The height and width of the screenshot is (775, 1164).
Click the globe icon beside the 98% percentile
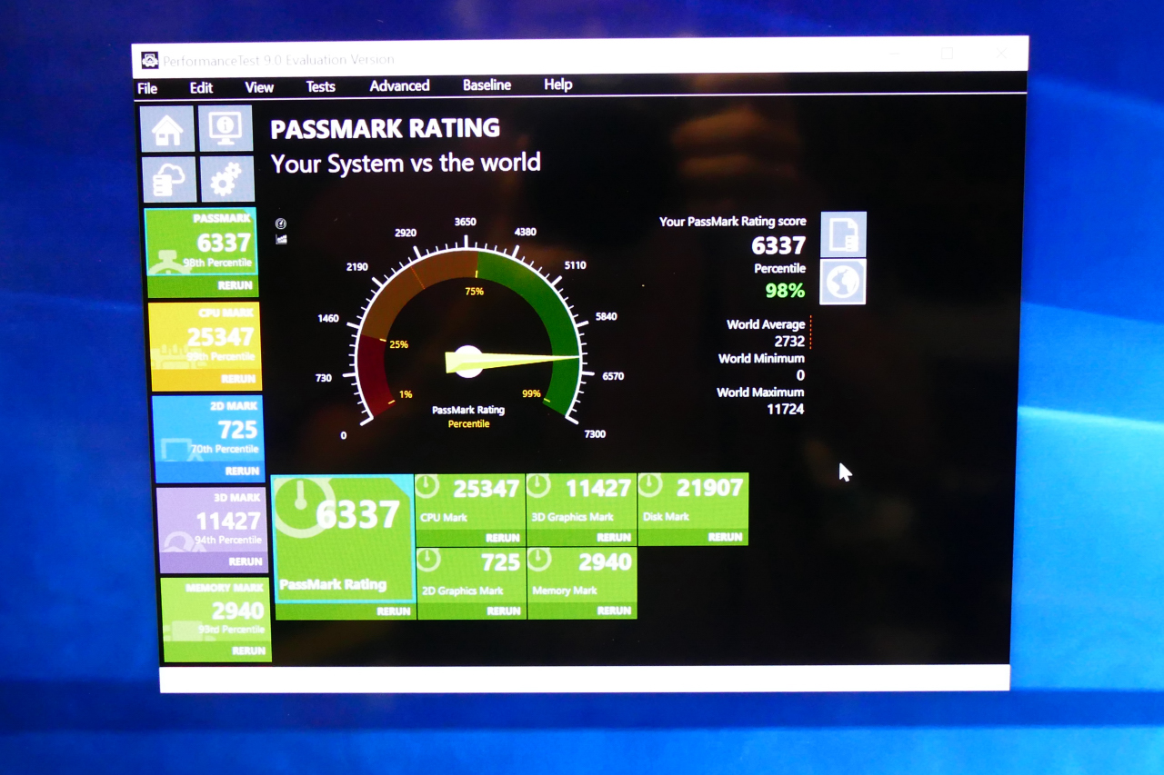pos(843,282)
